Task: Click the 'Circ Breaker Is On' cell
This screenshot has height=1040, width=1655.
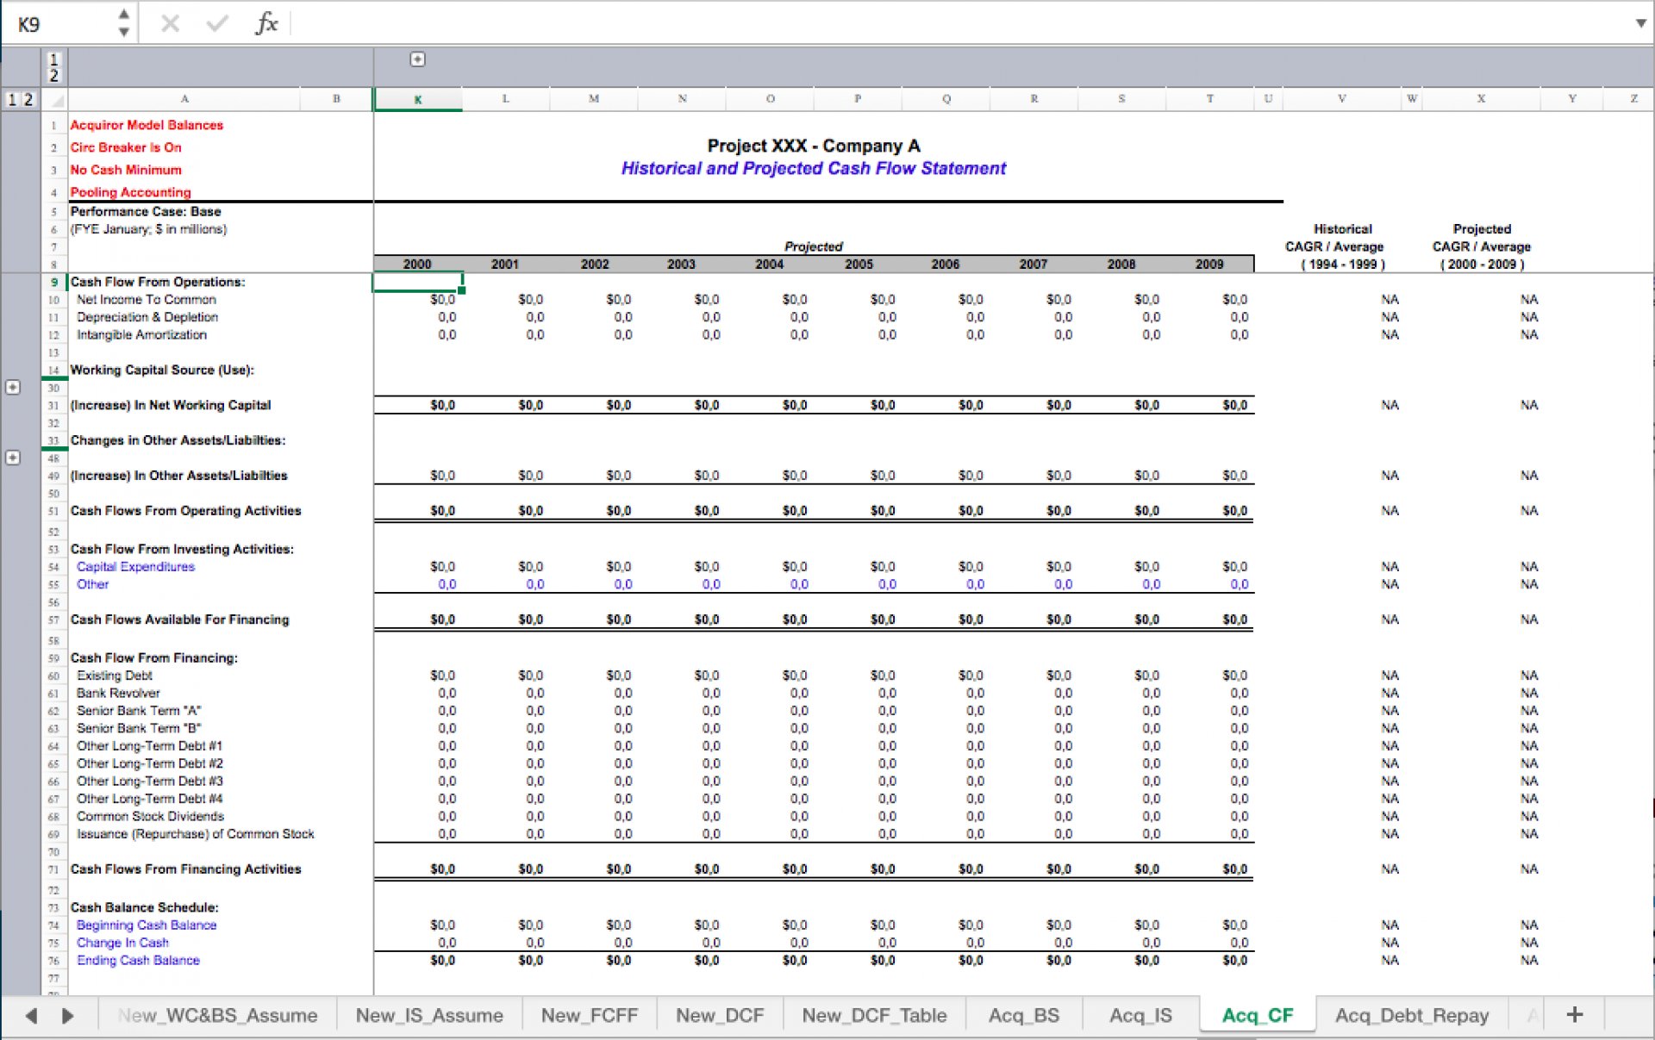Action: pos(126,147)
